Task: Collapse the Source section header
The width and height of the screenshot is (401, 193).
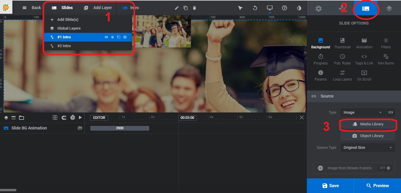Action: click(354, 96)
